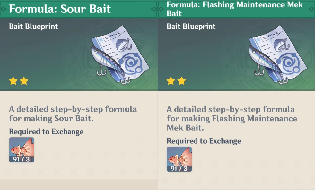315x190 pixels.
Task: Click Required to Exchange under Sour Bait
Action: pyautogui.click(x=46, y=132)
